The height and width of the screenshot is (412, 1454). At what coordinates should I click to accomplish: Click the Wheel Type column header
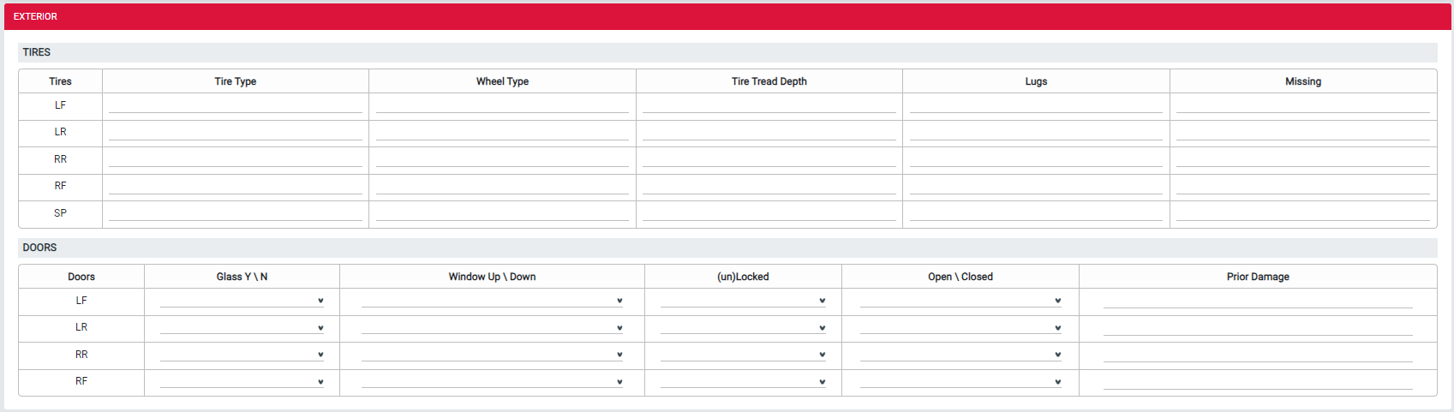(x=502, y=81)
